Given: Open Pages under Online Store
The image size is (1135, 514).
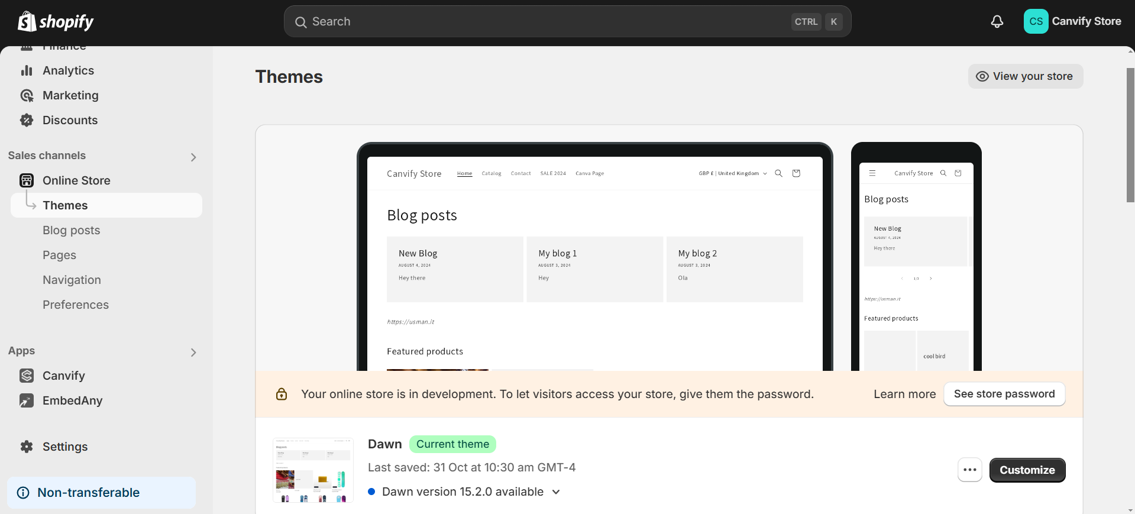Looking at the screenshot, I should [x=59, y=255].
